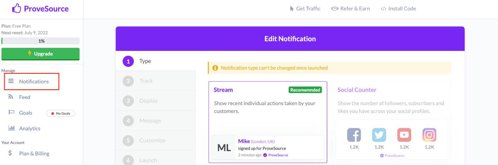498x165 pixels.
Task: Click the YouTube icon in Social Counter
Action: point(404,135)
